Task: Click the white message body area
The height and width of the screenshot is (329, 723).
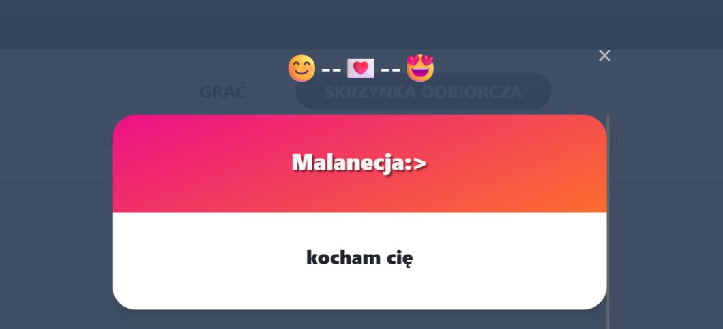Action: click(359, 260)
